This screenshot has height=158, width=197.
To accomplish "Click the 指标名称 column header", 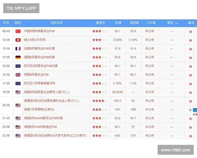I will 57,23.
